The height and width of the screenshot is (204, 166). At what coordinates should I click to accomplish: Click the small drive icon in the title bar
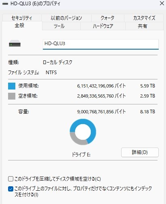point(5,4)
